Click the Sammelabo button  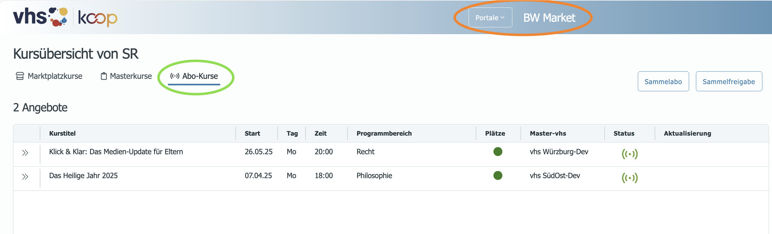point(663,81)
